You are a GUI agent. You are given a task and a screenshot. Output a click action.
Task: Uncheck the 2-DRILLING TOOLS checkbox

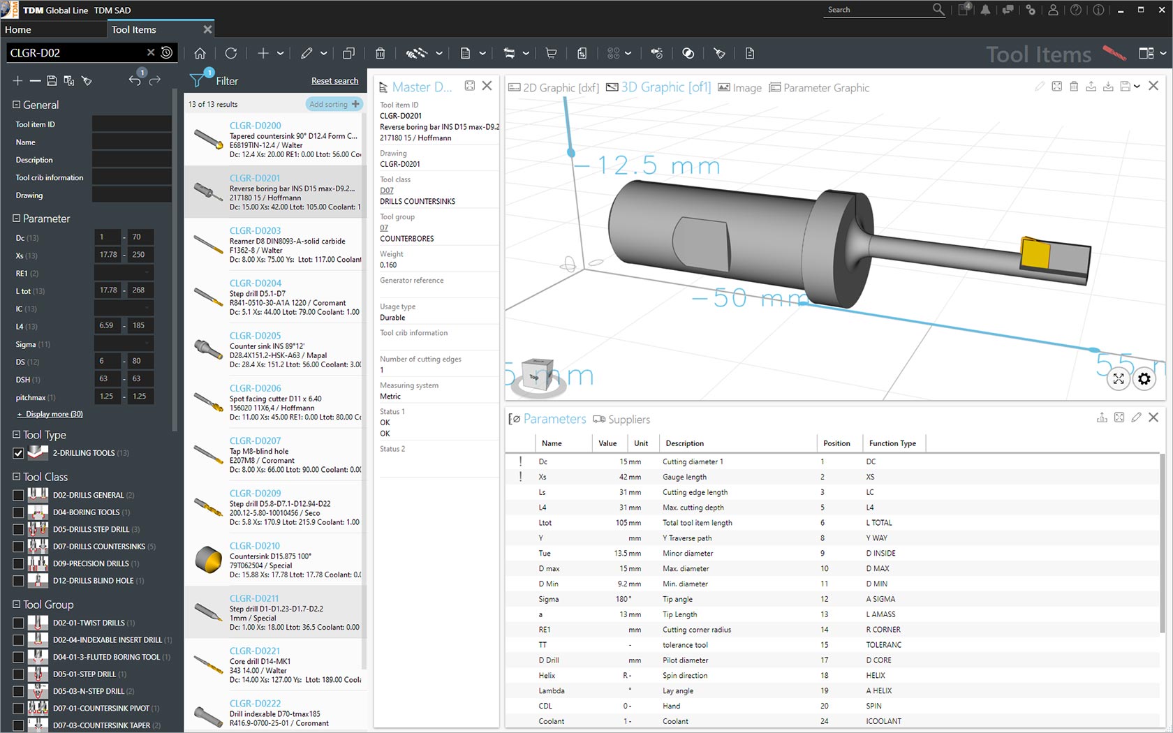click(x=18, y=453)
